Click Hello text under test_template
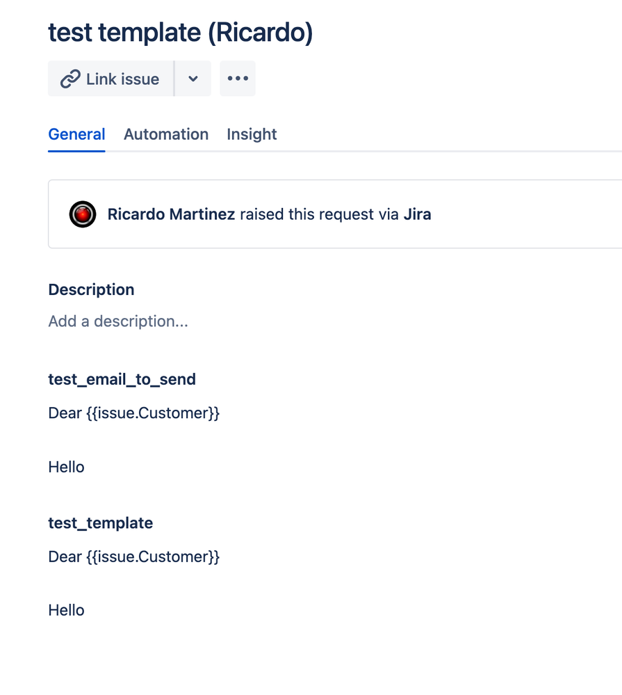The width and height of the screenshot is (622, 695). pyautogui.click(x=67, y=610)
